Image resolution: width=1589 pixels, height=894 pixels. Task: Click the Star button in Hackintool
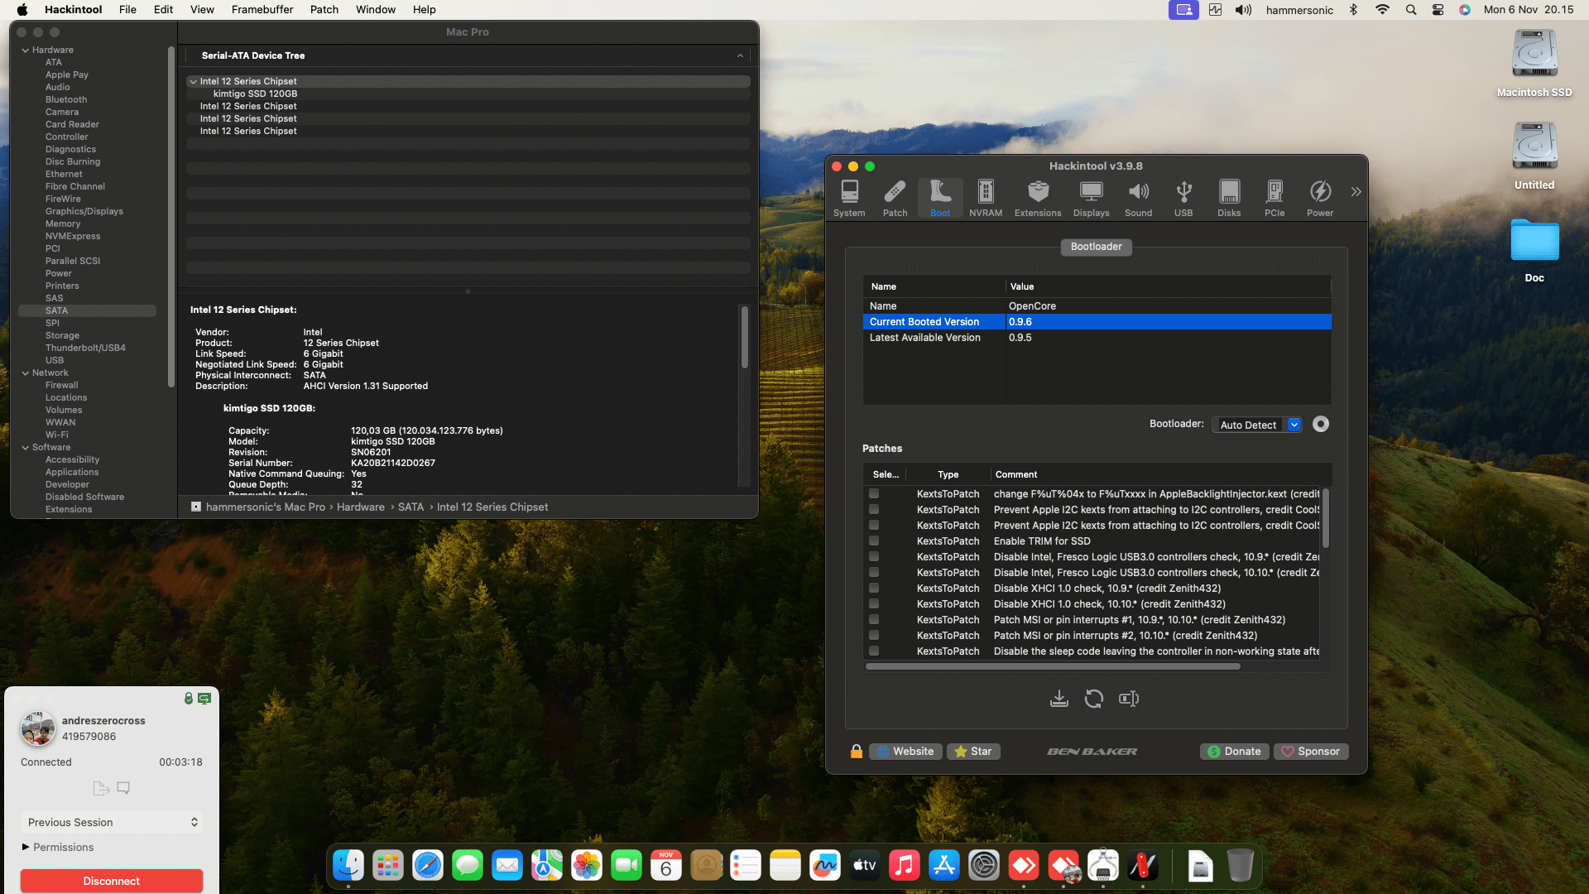point(973,752)
